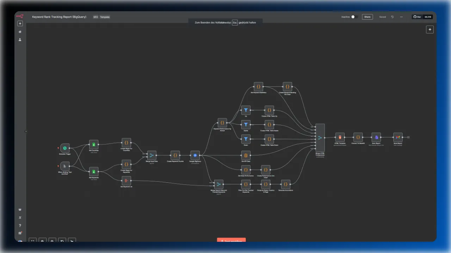
Task: Select the Get Keyword List node
Action: pyautogui.click(x=126, y=181)
